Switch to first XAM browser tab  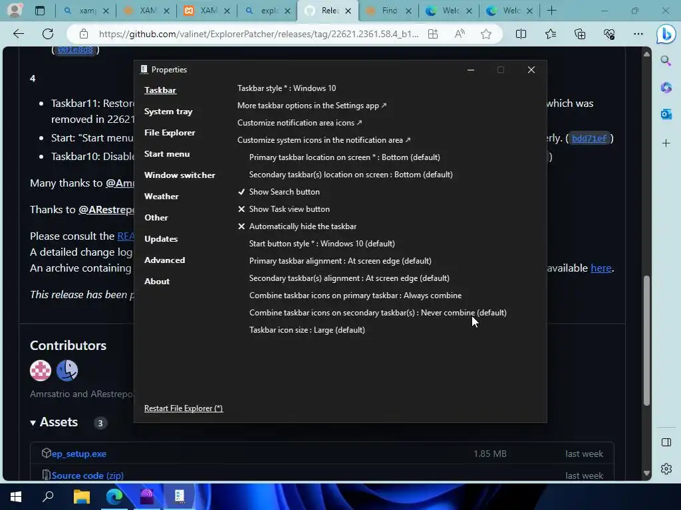coord(148,11)
